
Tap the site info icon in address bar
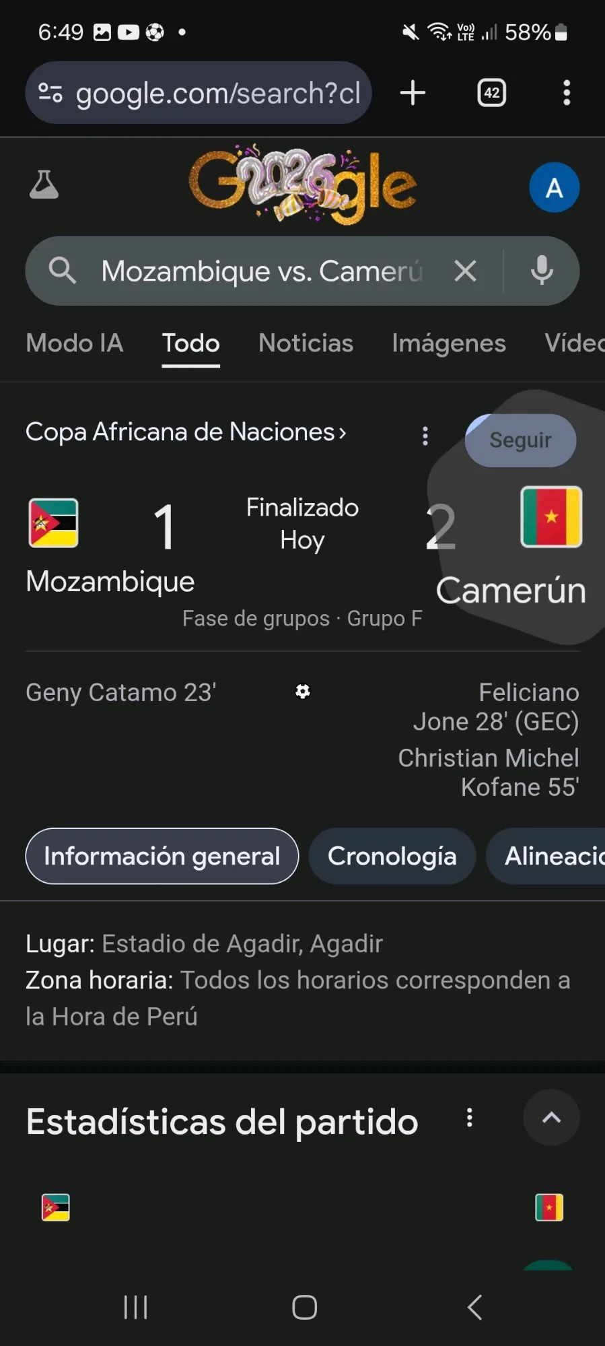50,92
